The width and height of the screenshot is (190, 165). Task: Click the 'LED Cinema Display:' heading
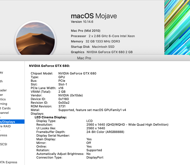pyautogui.click(x=51, y=117)
